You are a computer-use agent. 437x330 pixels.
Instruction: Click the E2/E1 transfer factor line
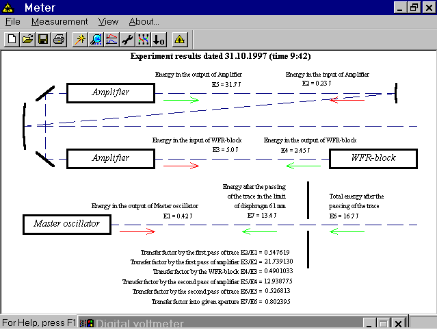215,253
